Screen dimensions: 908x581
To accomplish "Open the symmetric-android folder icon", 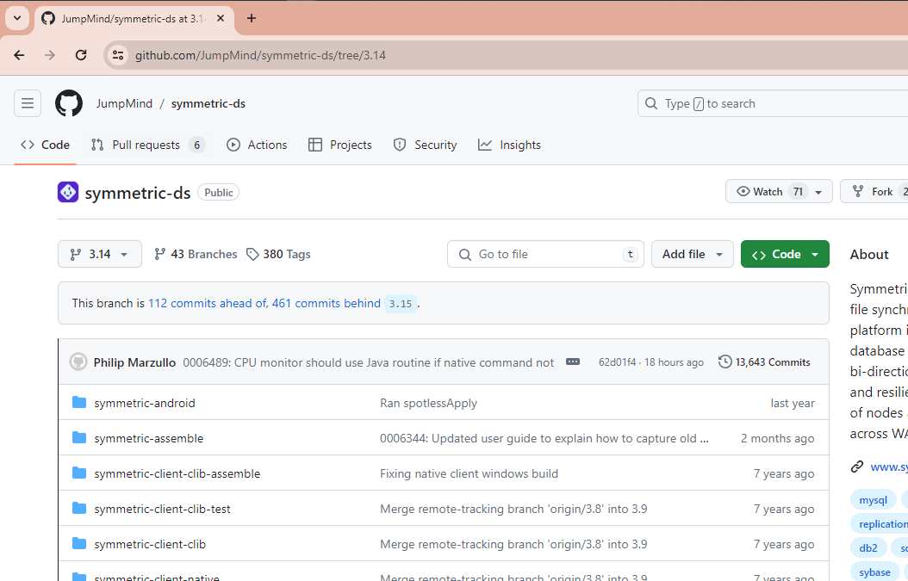I will pos(79,403).
